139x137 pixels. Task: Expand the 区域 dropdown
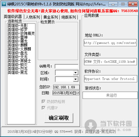click(x=76, y=73)
